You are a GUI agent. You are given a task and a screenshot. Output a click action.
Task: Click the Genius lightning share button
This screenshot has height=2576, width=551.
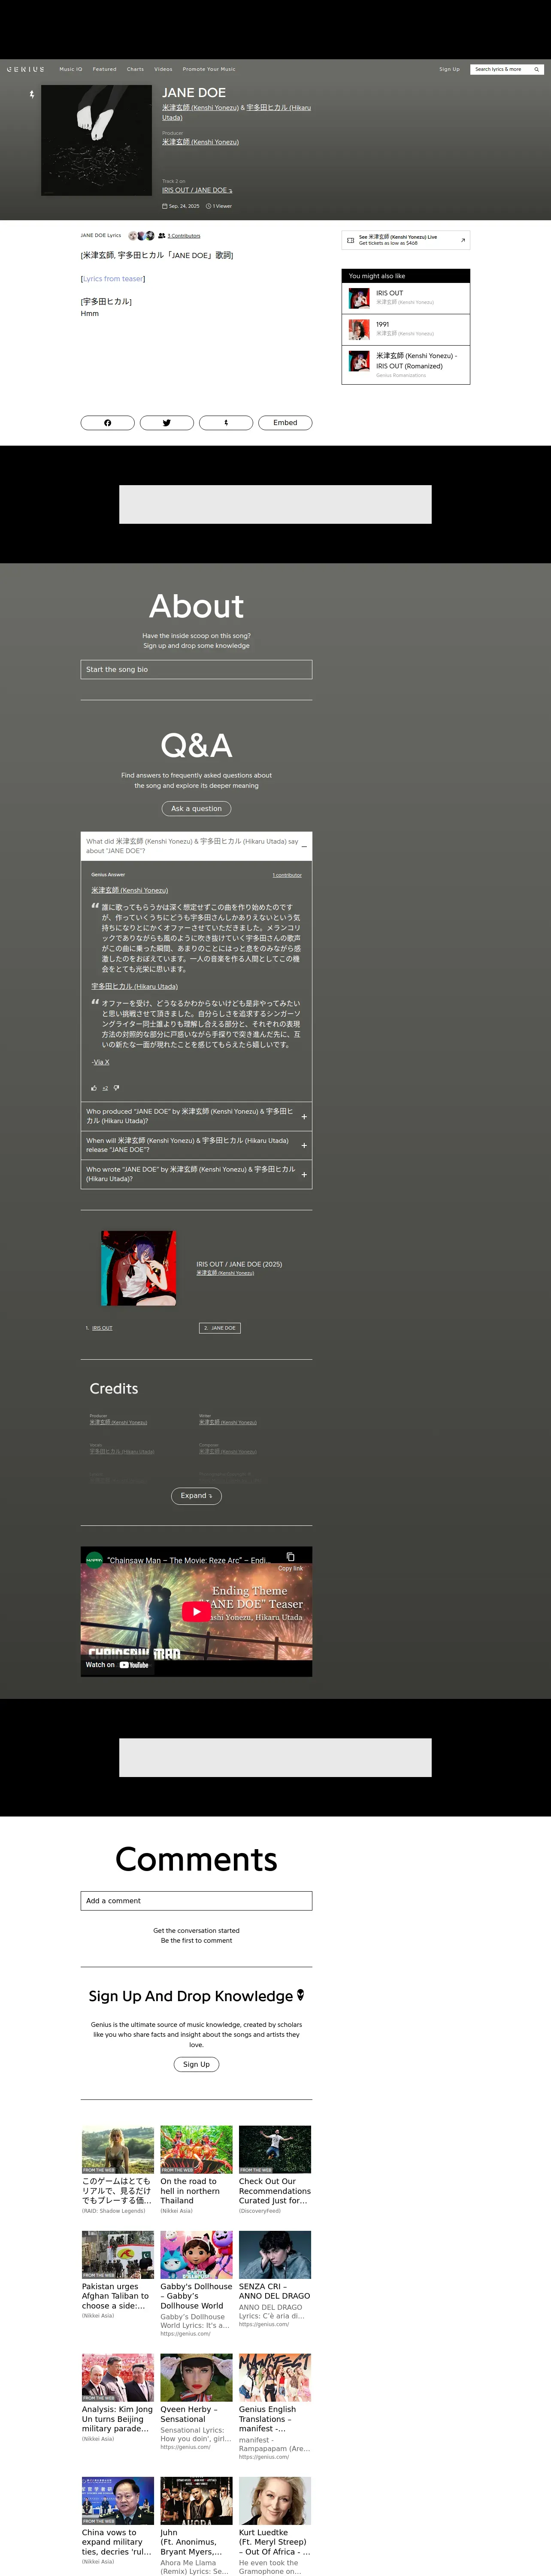tap(226, 422)
